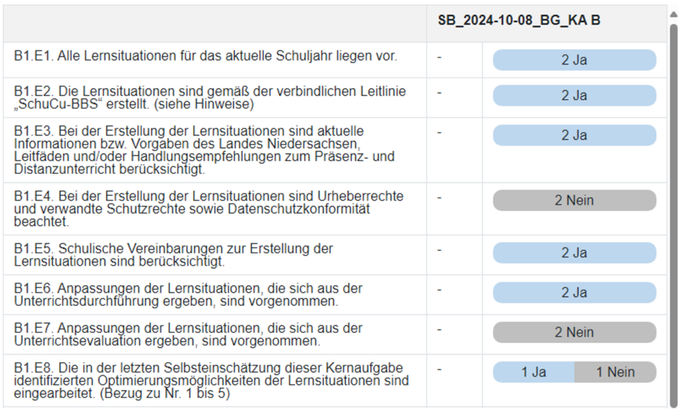Select the '2 Ja' result bar for B1.E3

(574, 135)
